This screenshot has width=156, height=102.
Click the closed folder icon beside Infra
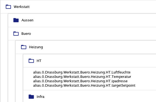[x=31, y=97]
